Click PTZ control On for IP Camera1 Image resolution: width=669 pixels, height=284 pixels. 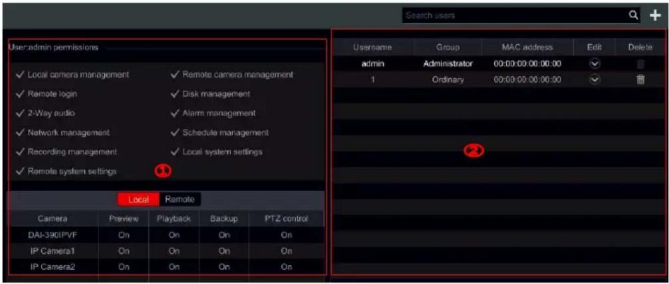(x=286, y=251)
